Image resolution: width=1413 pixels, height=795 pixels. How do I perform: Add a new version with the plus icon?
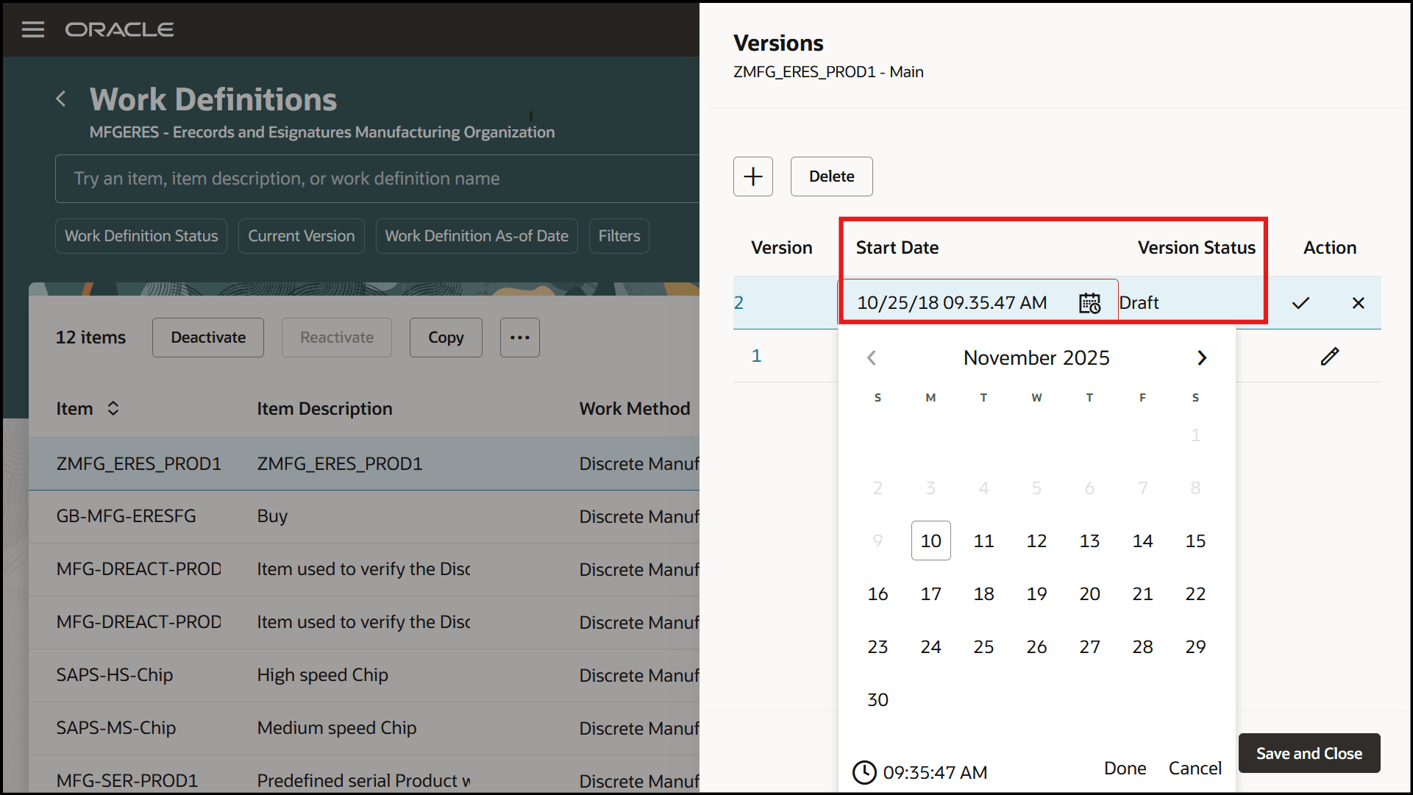[752, 177]
